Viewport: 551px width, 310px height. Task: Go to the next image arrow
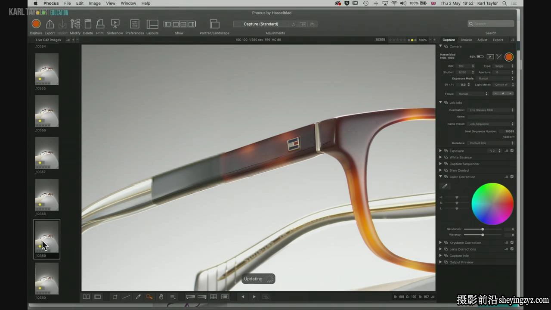tap(254, 297)
